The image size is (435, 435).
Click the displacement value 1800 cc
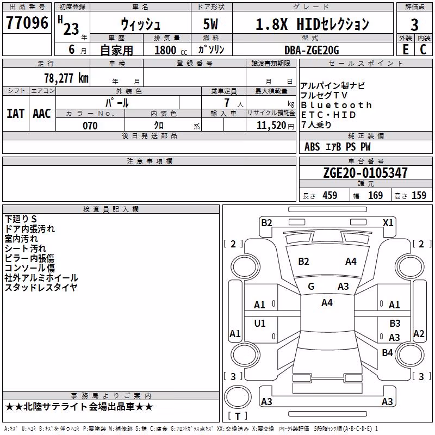(171, 51)
